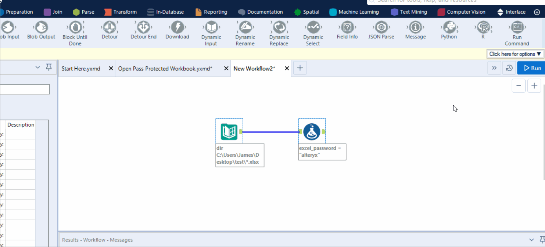Close Open Pass Protected Workbook tab
The image size is (545, 247).
coord(226,69)
